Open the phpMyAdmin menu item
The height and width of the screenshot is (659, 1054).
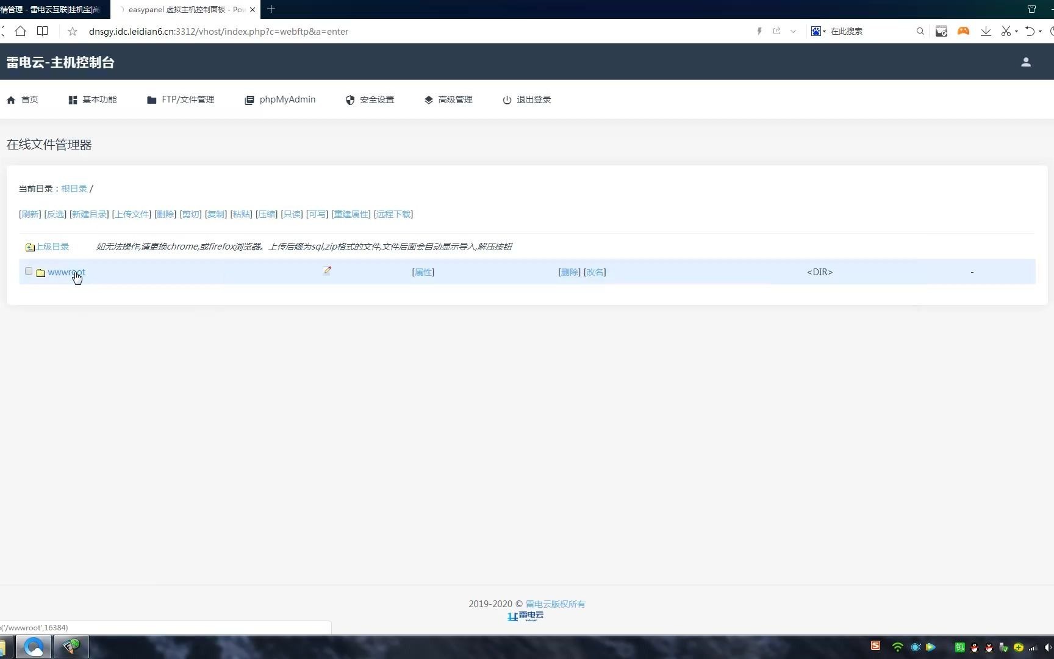[x=280, y=99]
